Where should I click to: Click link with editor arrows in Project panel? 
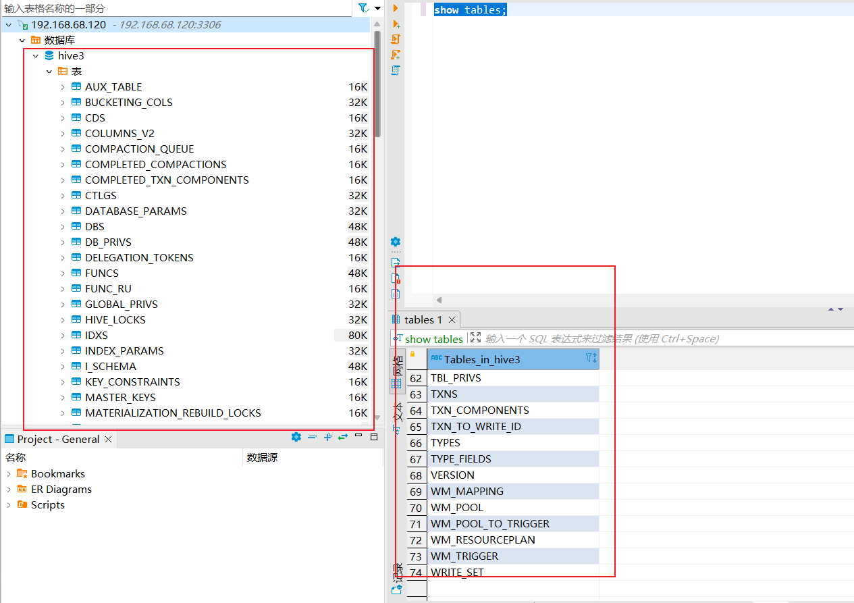click(343, 437)
